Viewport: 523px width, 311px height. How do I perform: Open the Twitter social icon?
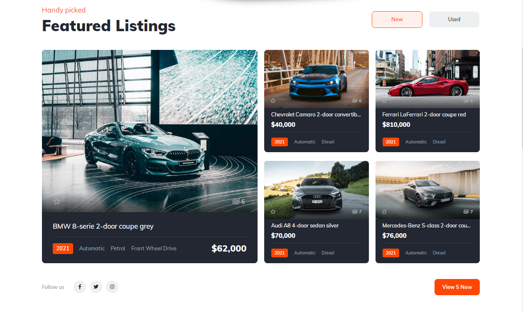point(96,287)
